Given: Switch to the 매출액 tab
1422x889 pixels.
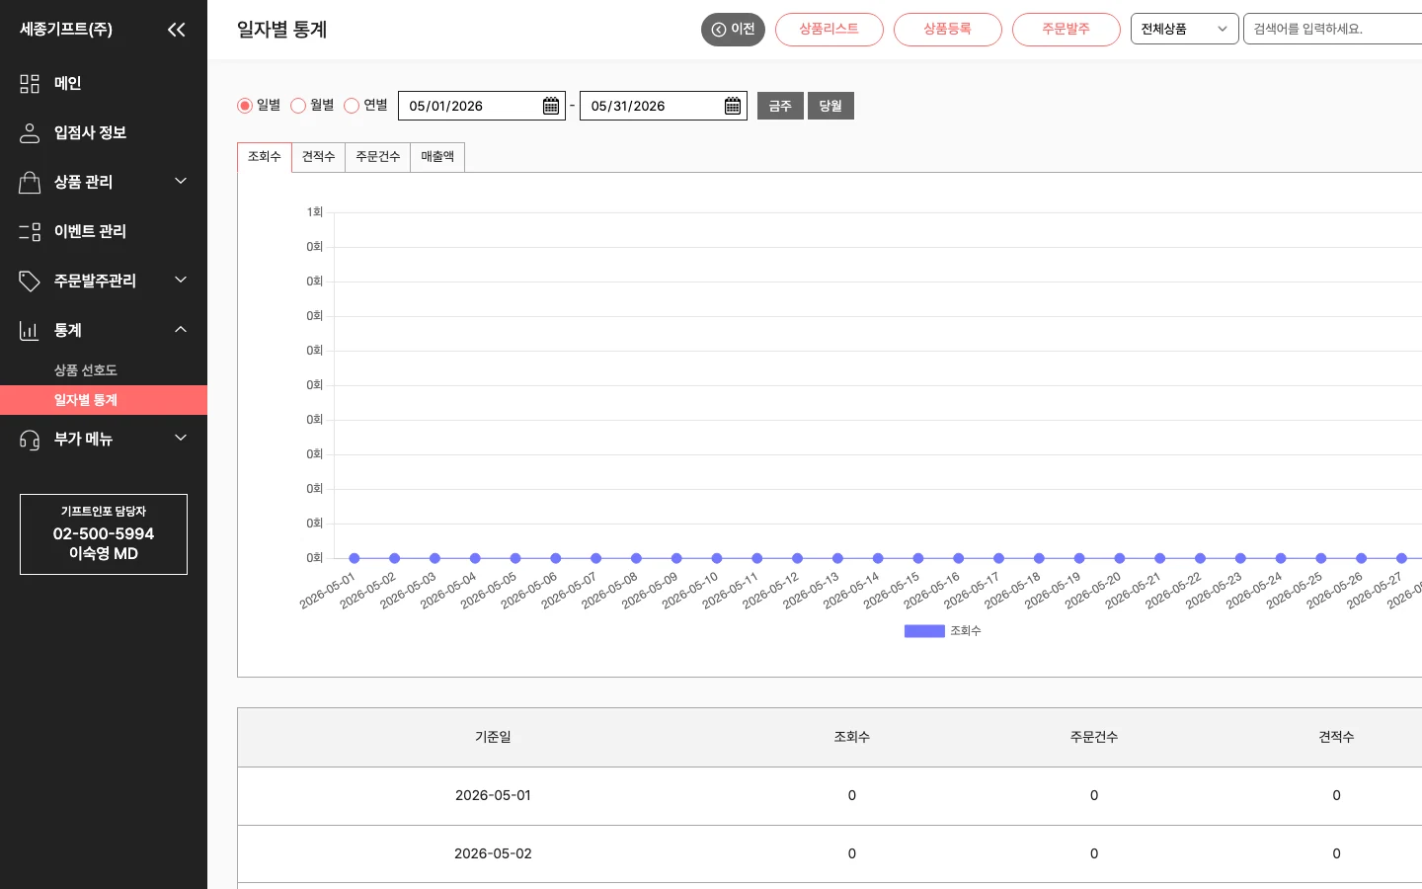Looking at the screenshot, I should (x=437, y=157).
